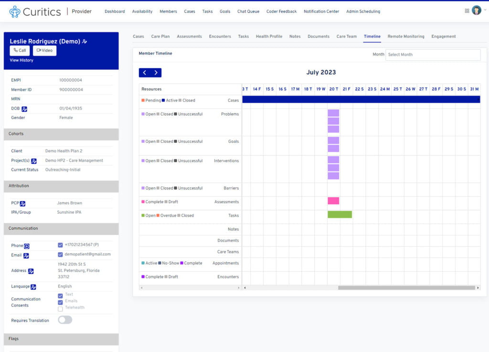Viewport: 489px width, 352px height.
Task: Go to the previous month arrow
Action: pos(144,73)
